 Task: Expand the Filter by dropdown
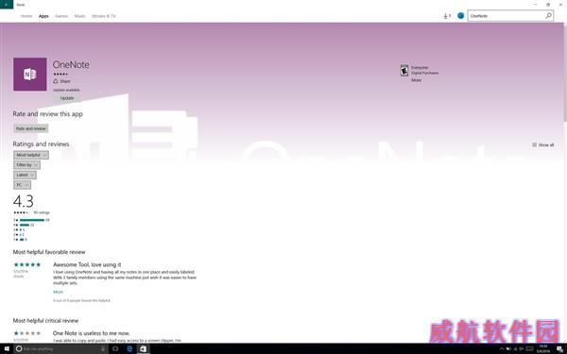[x=26, y=165]
